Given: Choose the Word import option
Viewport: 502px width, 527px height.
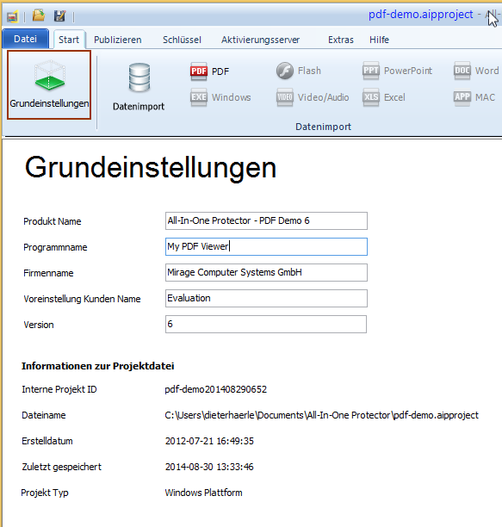Looking at the screenshot, I should tap(476, 71).
